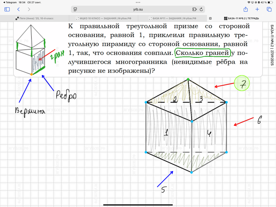This screenshot has height=207, width=276.
Task: Open the extensions icon in address bar
Action: point(195,9)
